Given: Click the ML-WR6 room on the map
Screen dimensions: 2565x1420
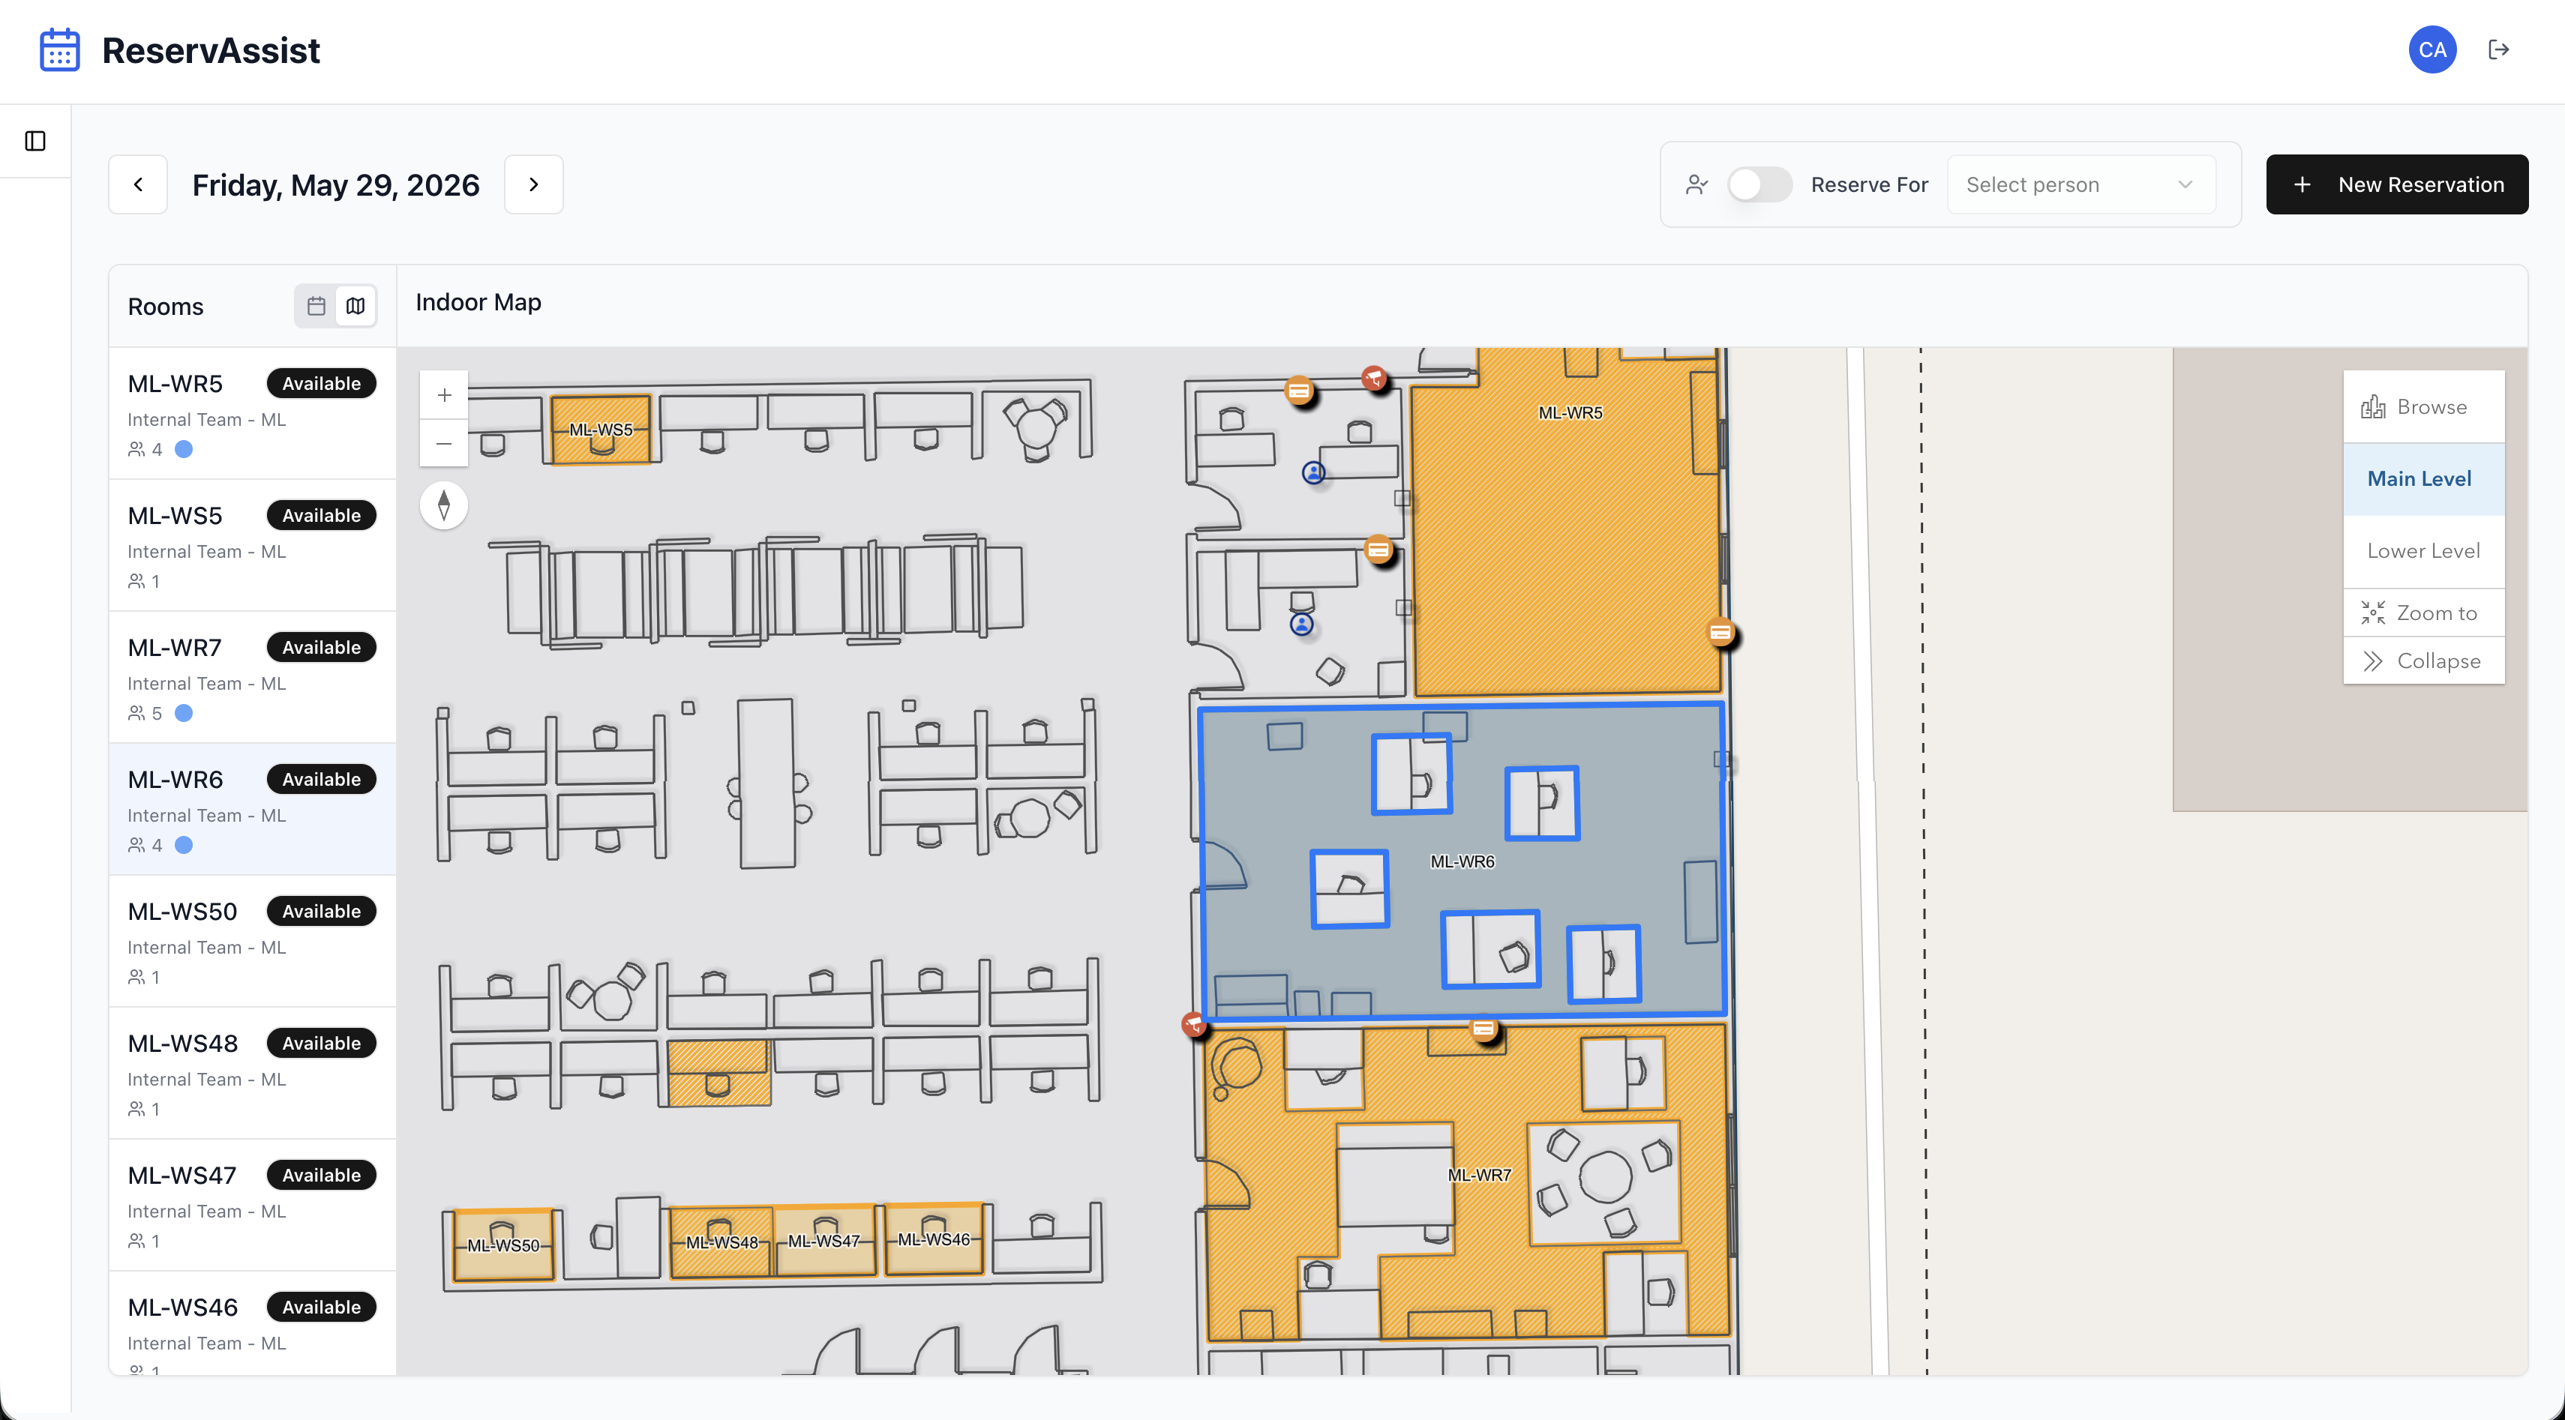Looking at the screenshot, I should (x=1462, y=861).
